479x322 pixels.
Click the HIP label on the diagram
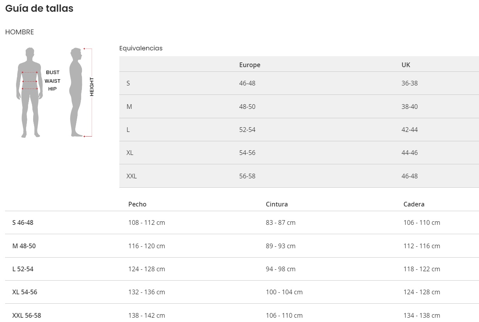point(52,89)
